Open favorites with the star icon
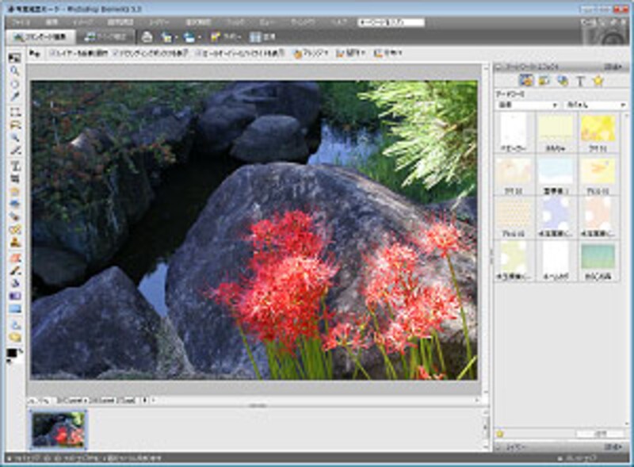The width and height of the screenshot is (634, 467). point(598,80)
